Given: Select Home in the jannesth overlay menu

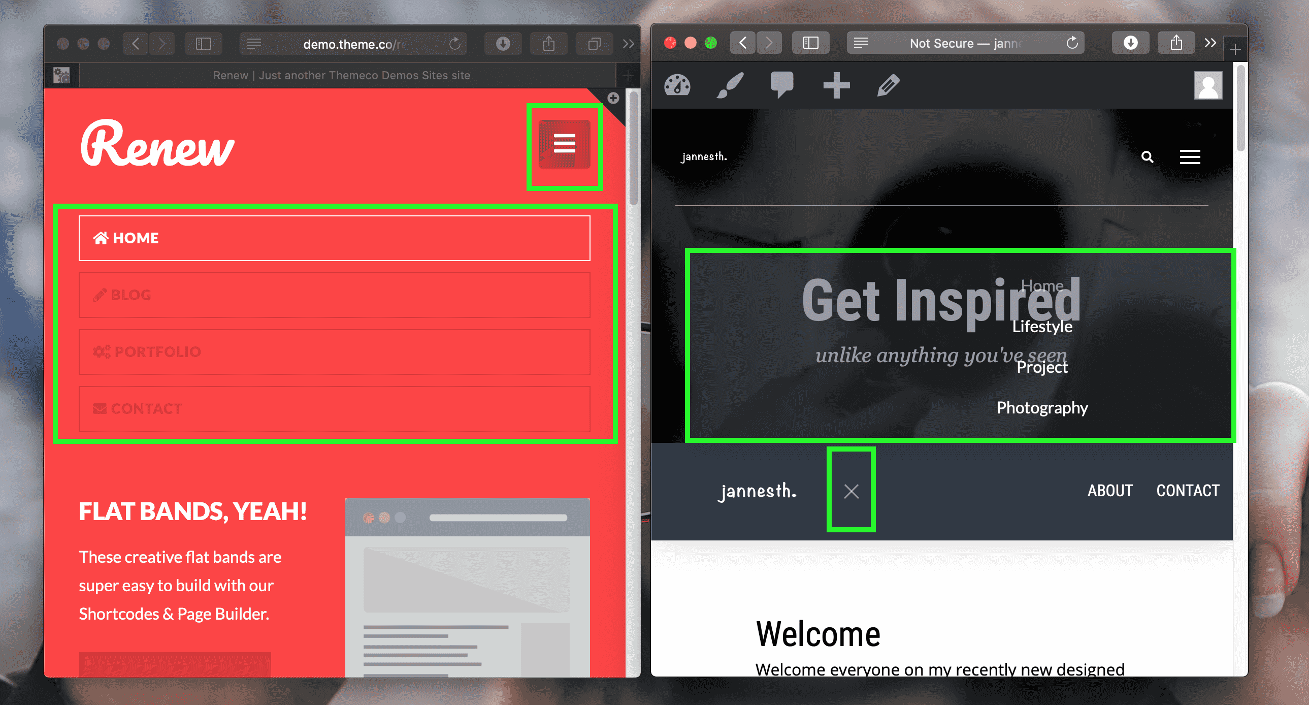Looking at the screenshot, I should [1042, 285].
